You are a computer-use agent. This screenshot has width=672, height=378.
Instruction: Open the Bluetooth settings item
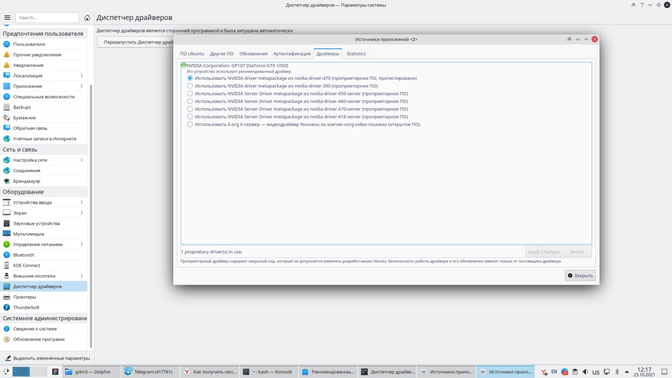[x=44, y=255]
